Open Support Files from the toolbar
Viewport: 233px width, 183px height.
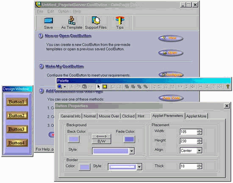point(96,23)
